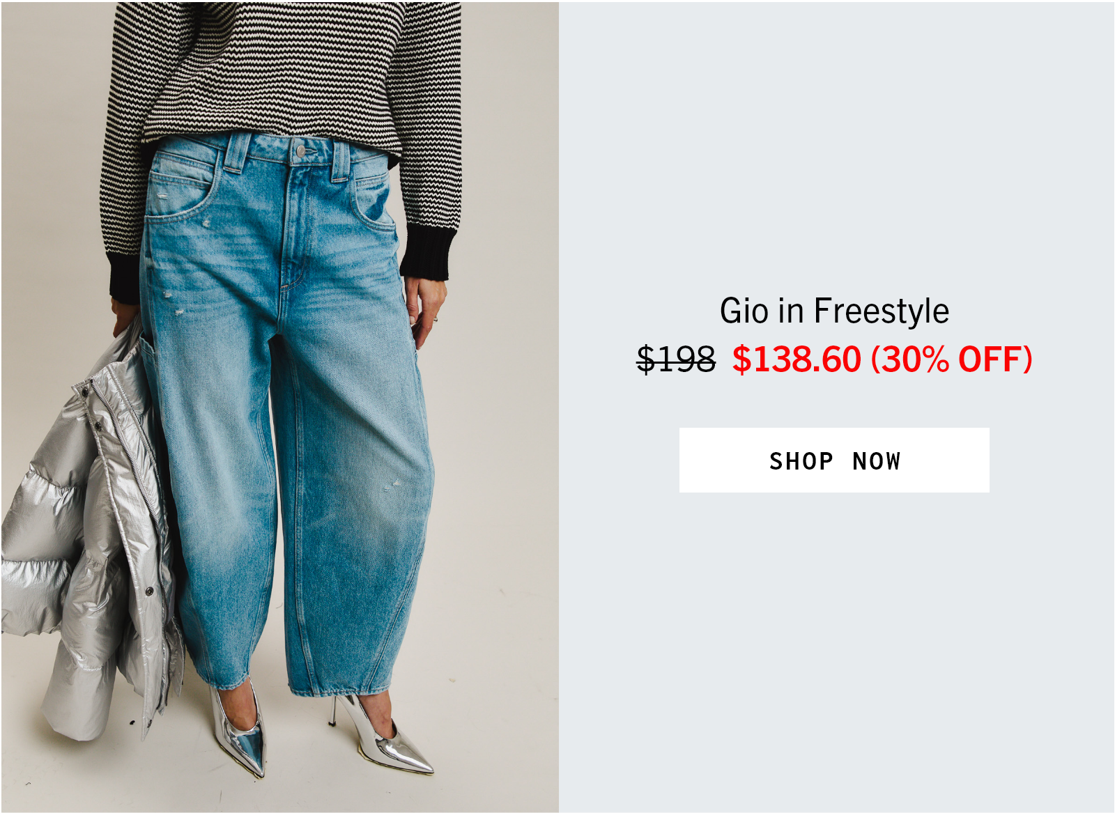This screenshot has width=1115, height=813.
Task: Open the Gio in Freestyle product title
Action: pyautogui.click(x=834, y=311)
